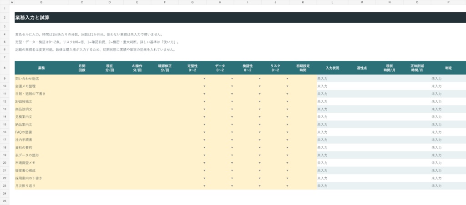Screen dimensions: 466x205
Task: Select the 月次振り返り task cell
Action: (x=41, y=186)
